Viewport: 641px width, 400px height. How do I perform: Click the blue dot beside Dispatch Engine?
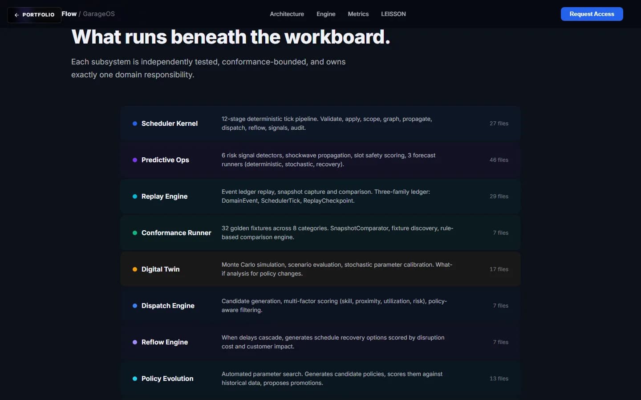point(135,306)
